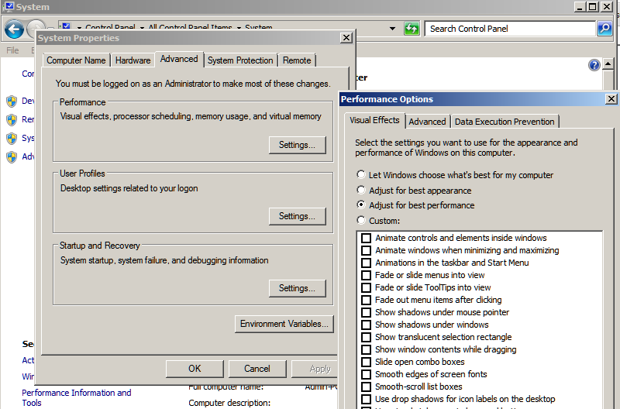Open the Advanced tab in Performance Options
This screenshot has width=620, height=409.
427,122
